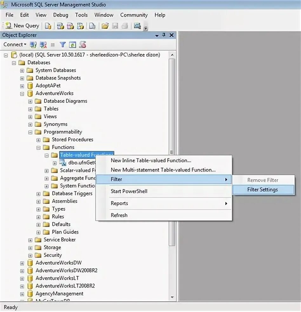
Task: Open the Reports submenu
Action: point(164,203)
